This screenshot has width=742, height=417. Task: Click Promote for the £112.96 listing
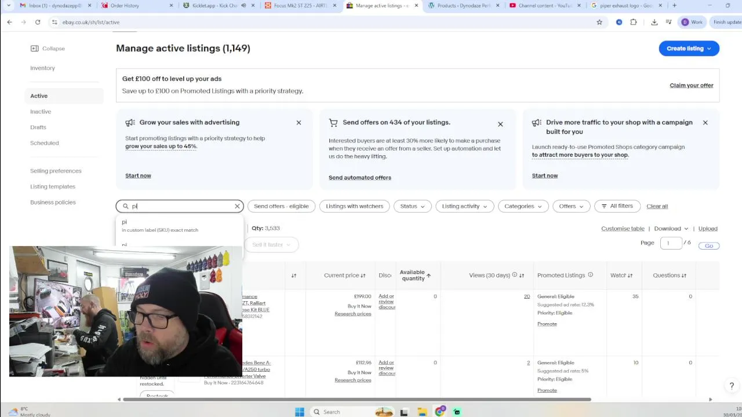547,390
